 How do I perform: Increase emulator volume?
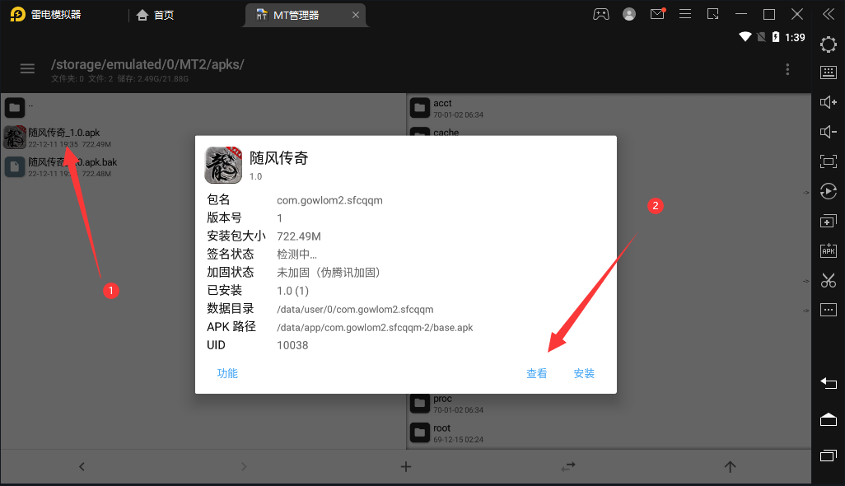point(828,102)
